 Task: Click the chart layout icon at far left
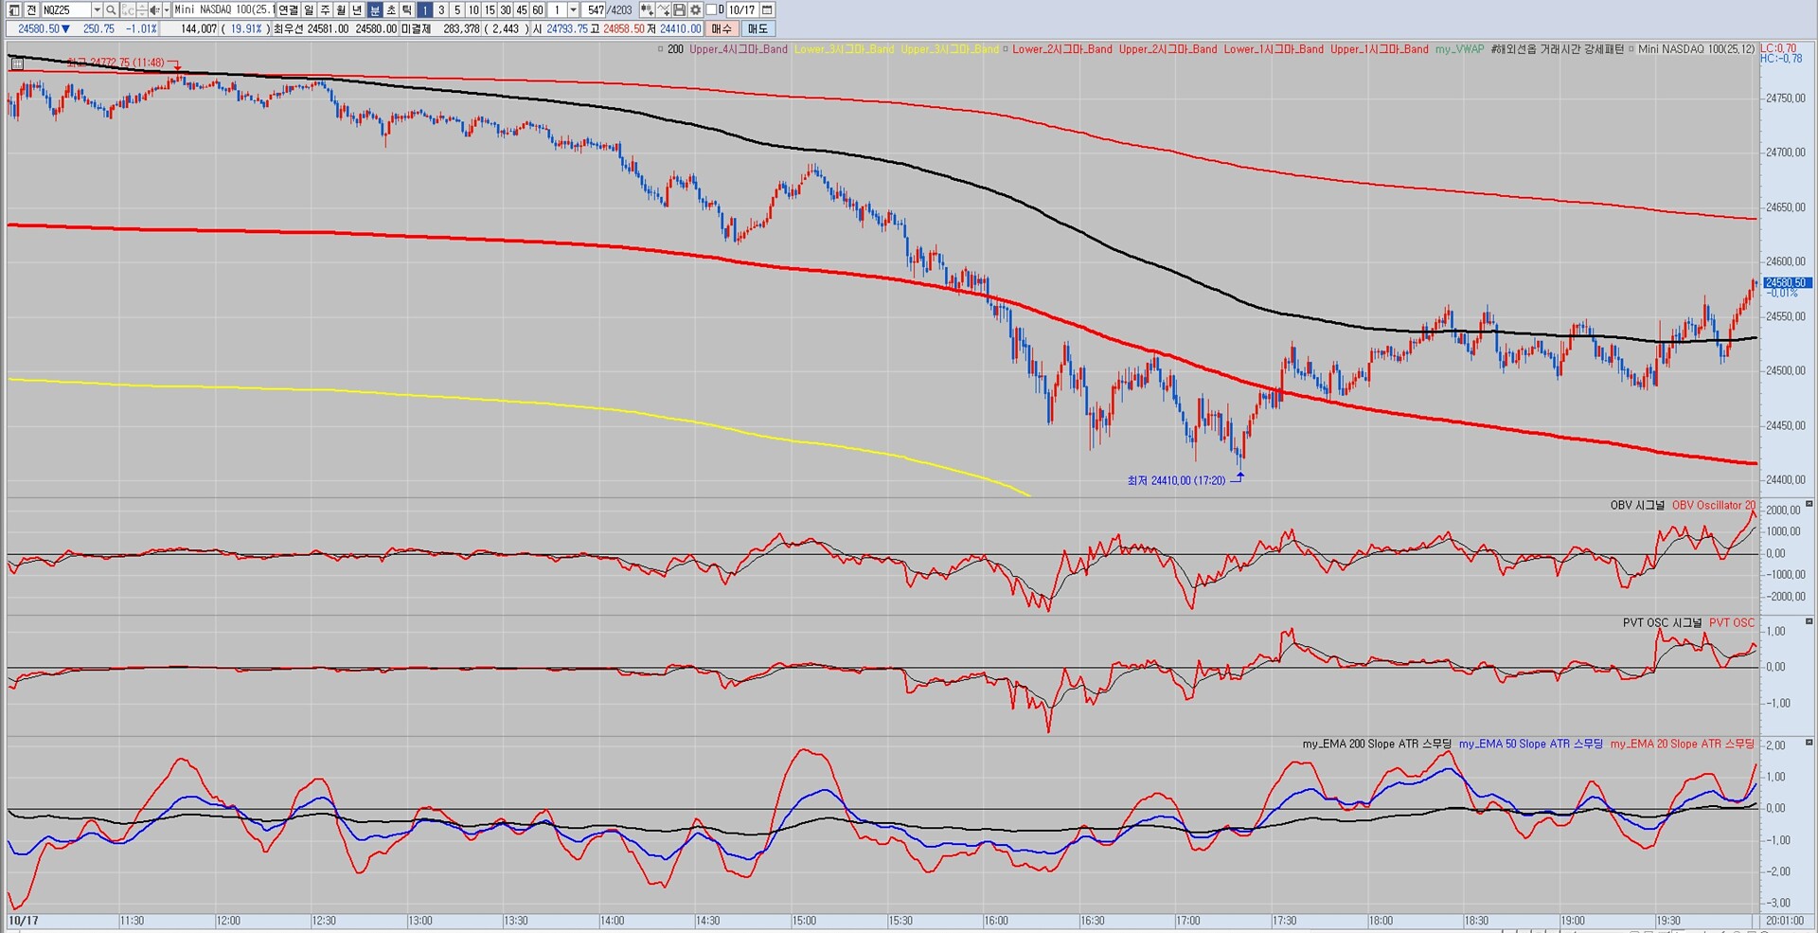tap(14, 9)
